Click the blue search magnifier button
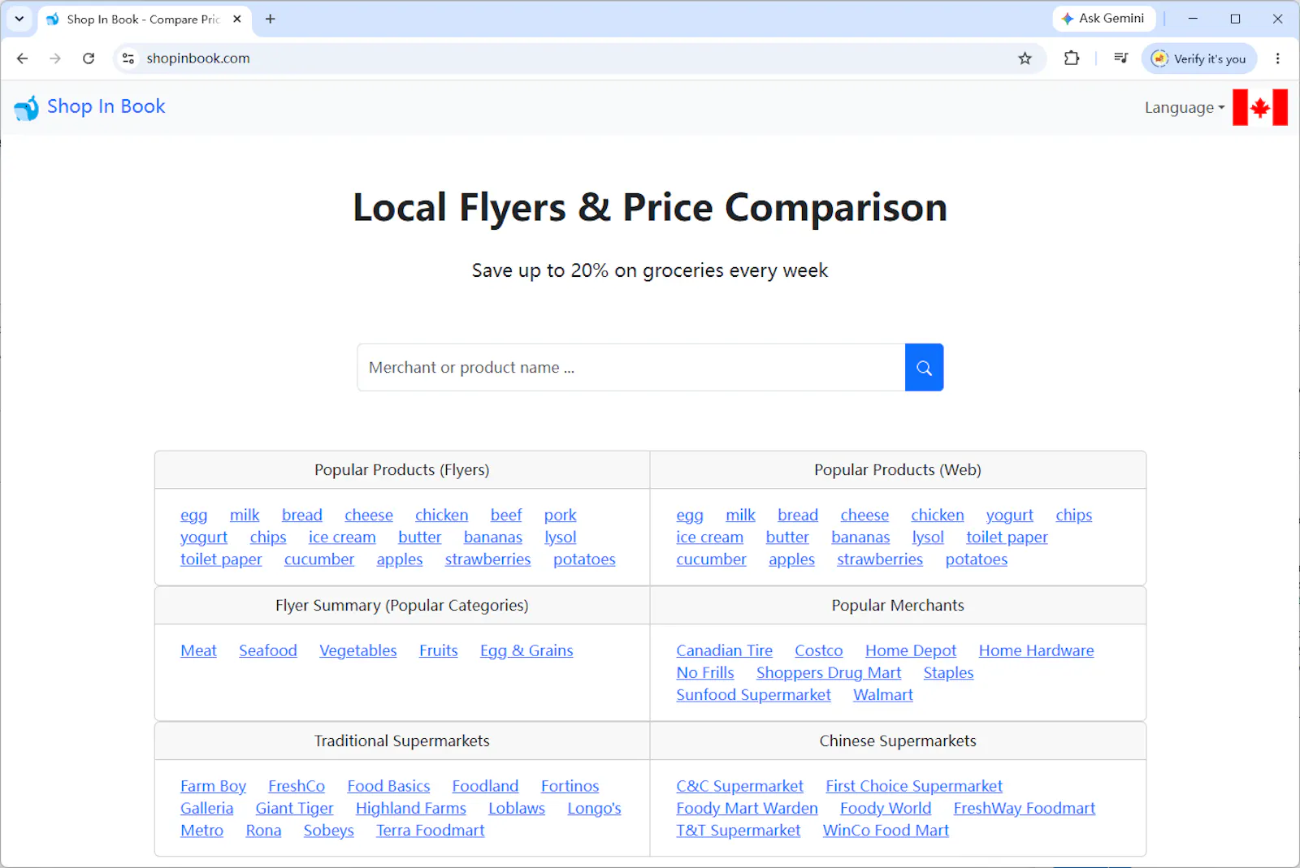This screenshot has width=1300, height=868. [924, 368]
